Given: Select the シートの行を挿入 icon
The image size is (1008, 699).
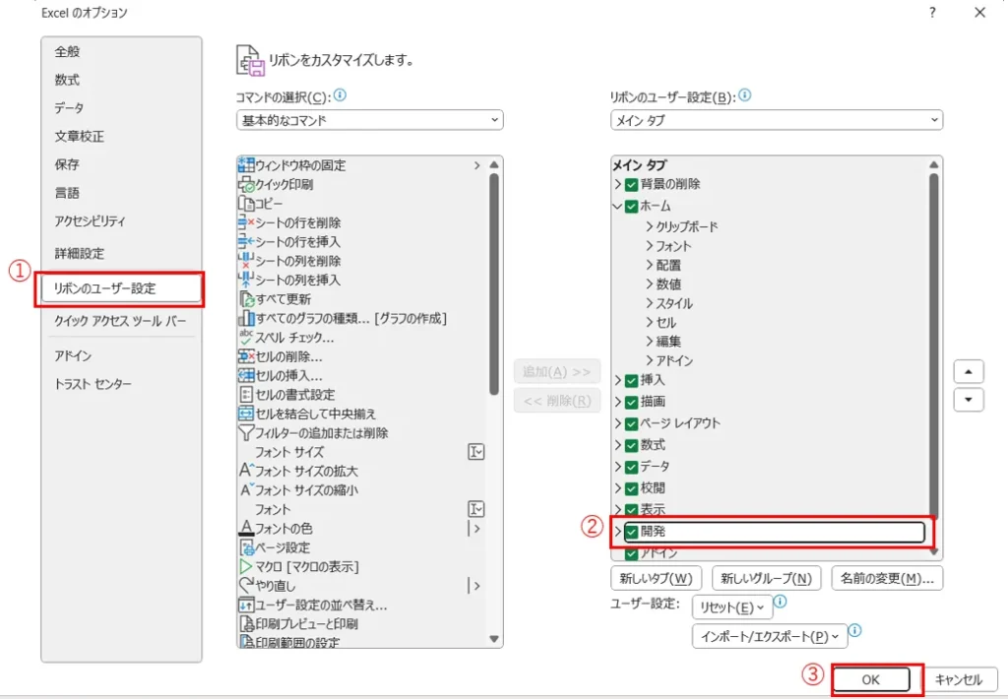Looking at the screenshot, I should point(246,242).
